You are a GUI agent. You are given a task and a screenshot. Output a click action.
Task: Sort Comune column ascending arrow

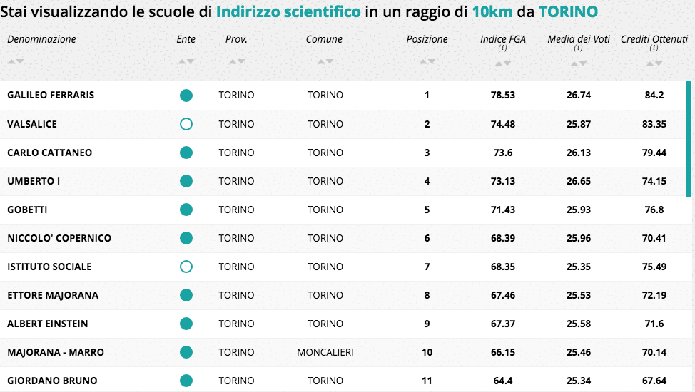321,61
